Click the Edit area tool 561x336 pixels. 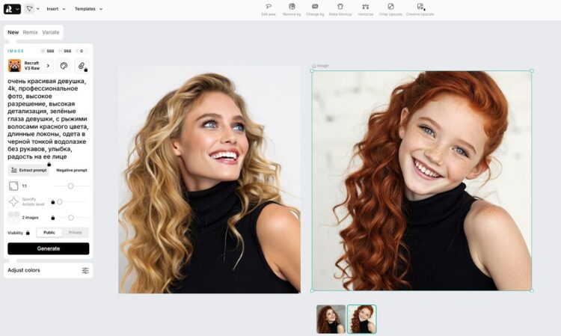pyautogui.click(x=269, y=10)
